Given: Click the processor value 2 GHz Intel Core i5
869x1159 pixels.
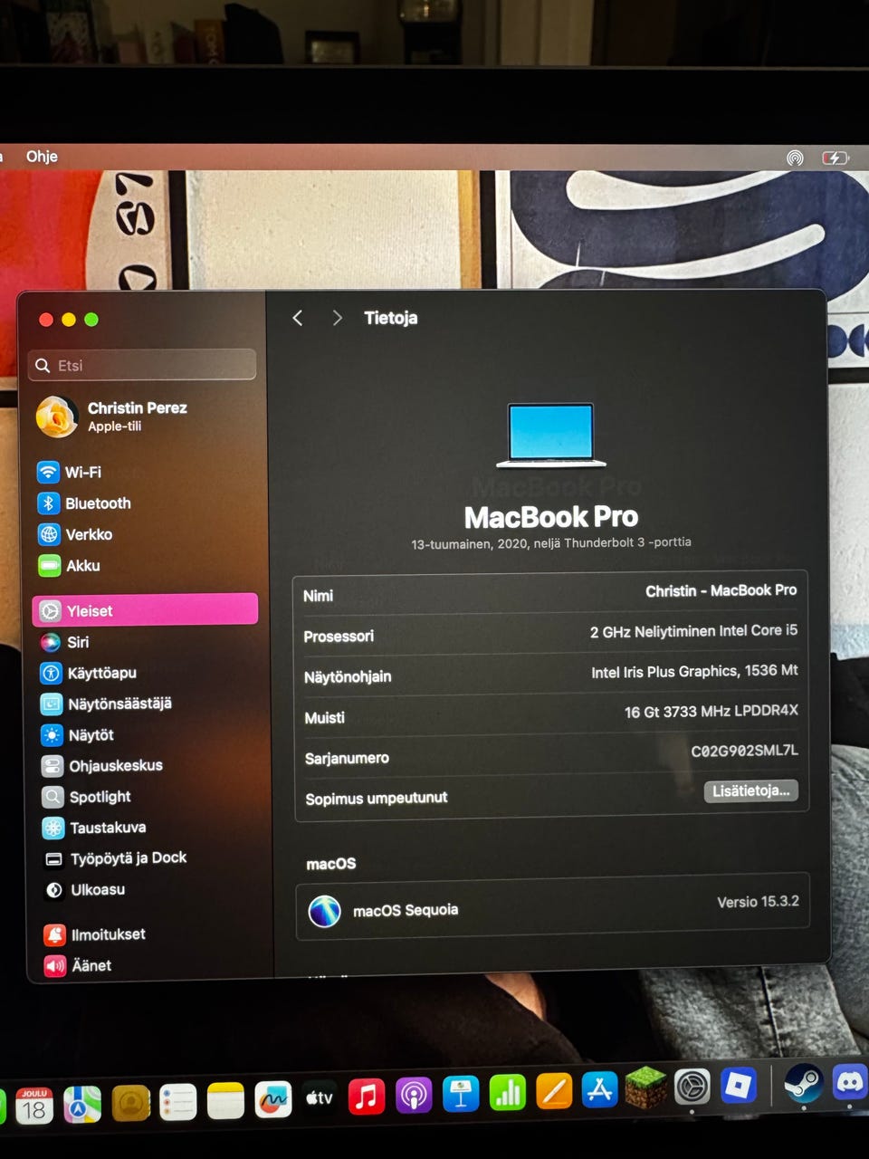Looking at the screenshot, I should [693, 631].
